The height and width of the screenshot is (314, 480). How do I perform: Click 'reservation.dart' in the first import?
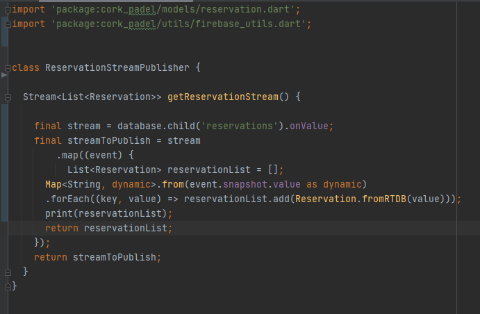click(x=245, y=10)
